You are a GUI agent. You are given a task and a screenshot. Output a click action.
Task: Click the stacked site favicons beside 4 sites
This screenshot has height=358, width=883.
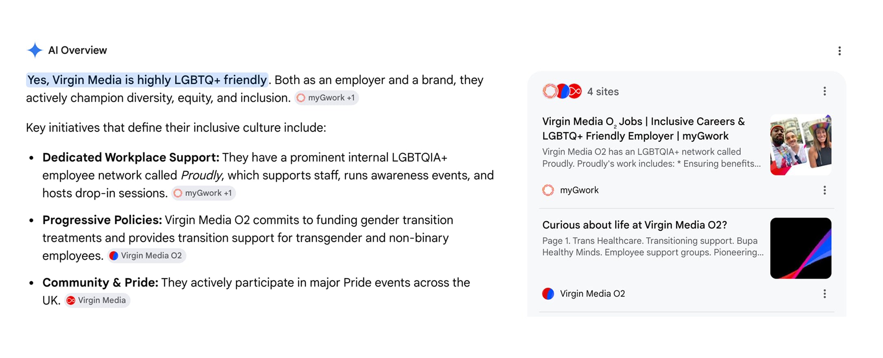562,91
